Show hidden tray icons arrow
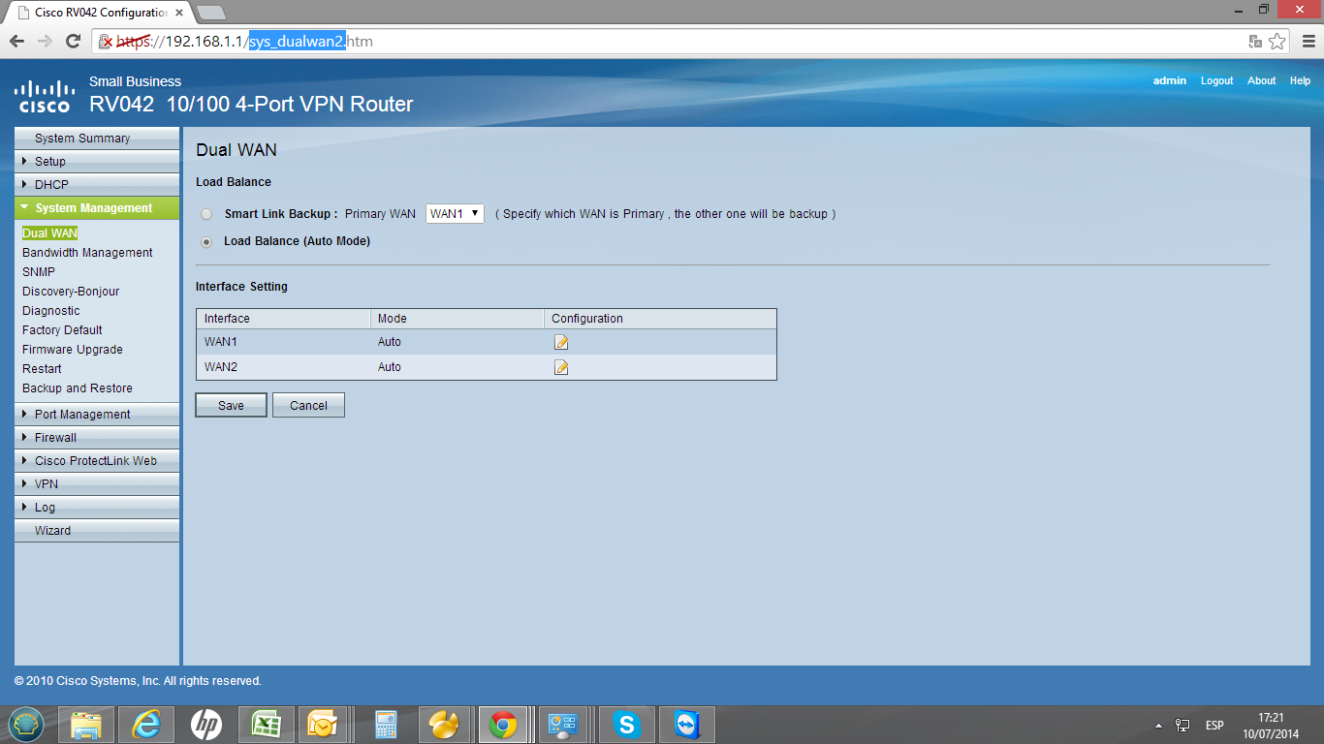The height and width of the screenshot is (744, 1324). click(1158, 726)
